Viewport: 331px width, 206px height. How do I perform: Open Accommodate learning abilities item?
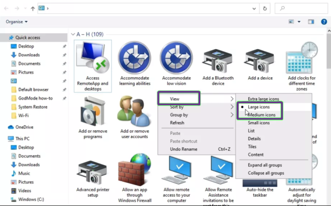tap(135, 64)
